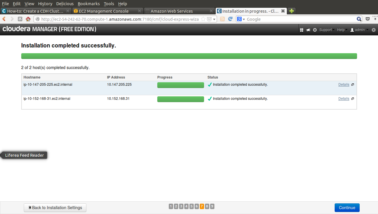Image resolution: width=378 pixels, height=214 pixels.
Task: Click the gift box icon in Cloudera header
Action: (301, 30)
